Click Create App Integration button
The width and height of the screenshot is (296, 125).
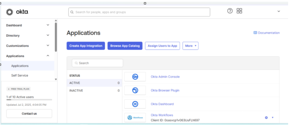click(x=86, y=46)
